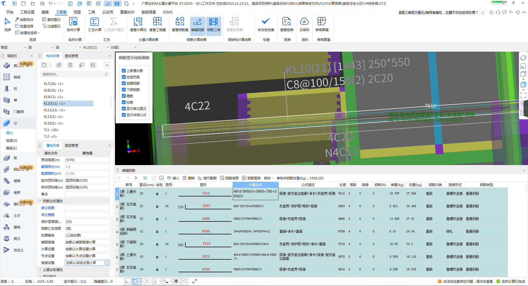Viewport: 528px width, 286px height.
Task: Select 连梁(G) in navigation
Action: click(12, 140)
